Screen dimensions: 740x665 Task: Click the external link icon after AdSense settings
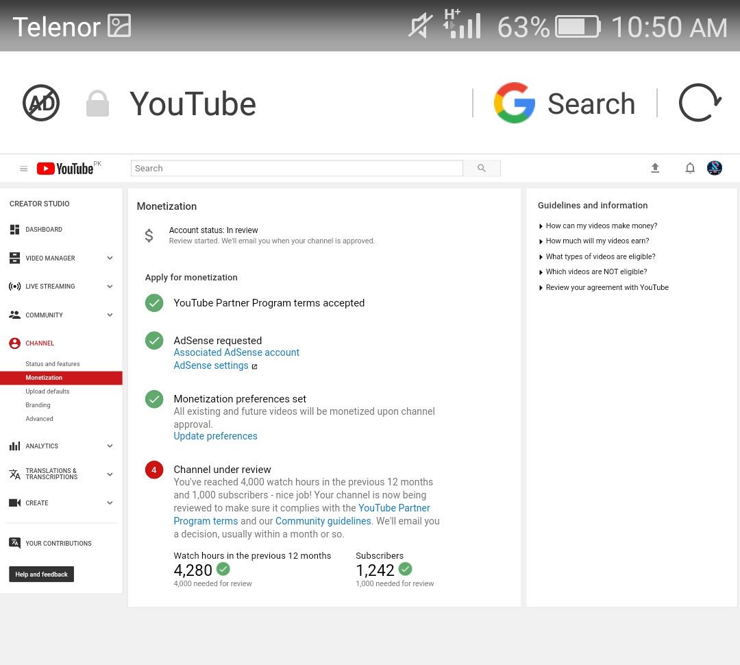(254, 367)
